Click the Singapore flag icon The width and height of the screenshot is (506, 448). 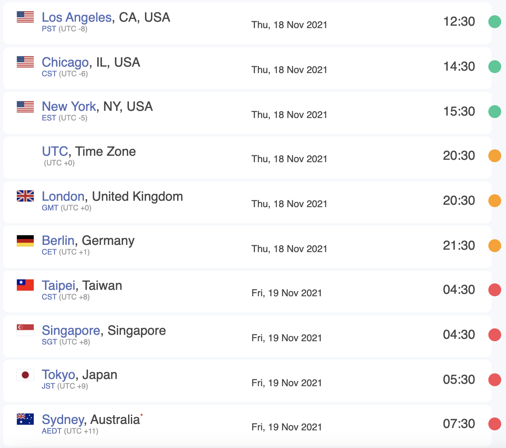25,330
